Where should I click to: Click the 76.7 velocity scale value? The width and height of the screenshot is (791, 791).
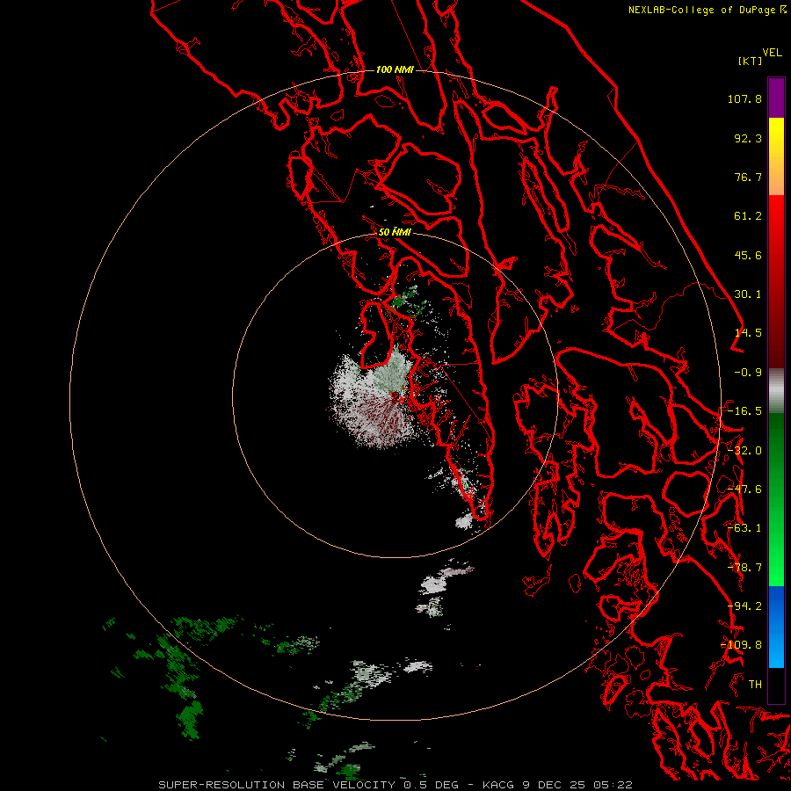pyautogui.click(x=748, y=177)
